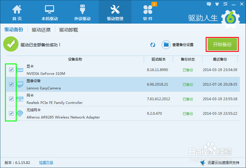
Task: Click the 迅雷 bird logo icon
Action: pos(203,163)
